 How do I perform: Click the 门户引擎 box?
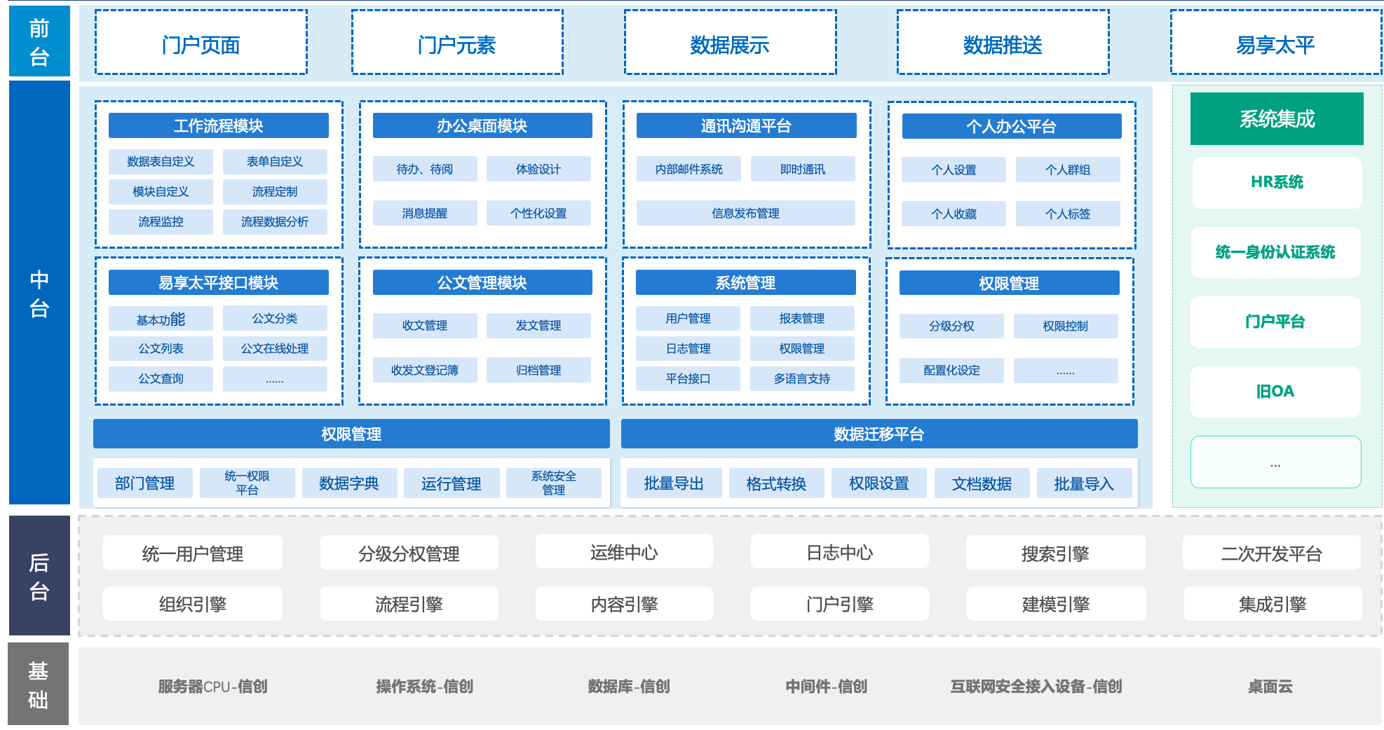click(840, 604)
